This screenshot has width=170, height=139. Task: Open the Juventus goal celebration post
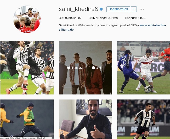(x=27, y=68)
